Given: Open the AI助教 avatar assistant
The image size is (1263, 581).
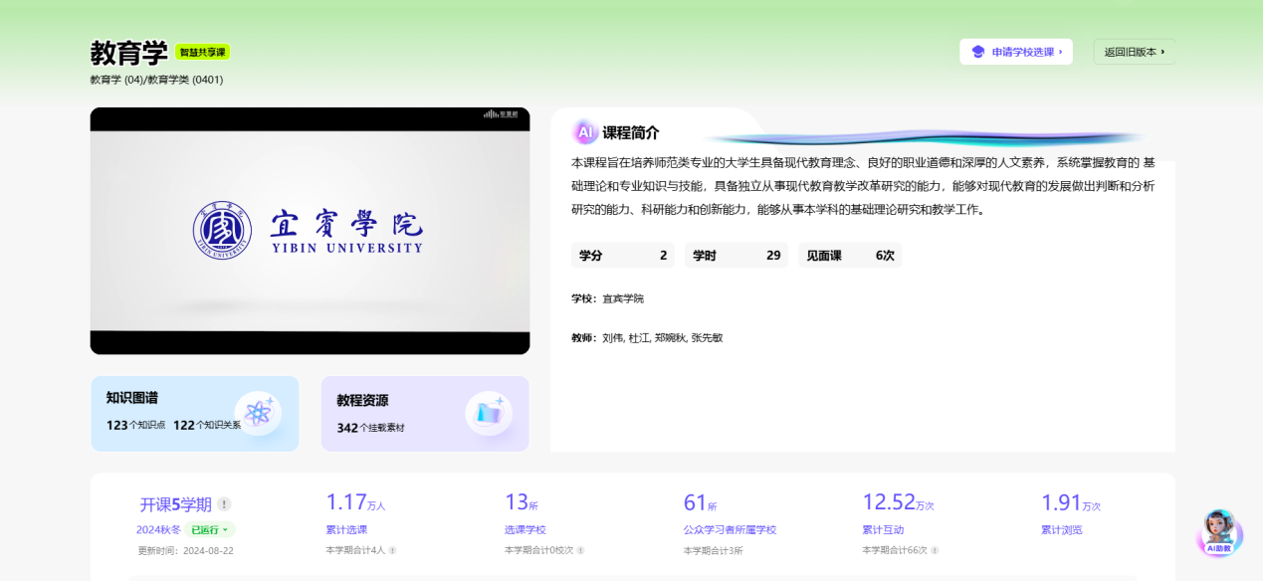Looking at the screenshot, I should 1219,532.
